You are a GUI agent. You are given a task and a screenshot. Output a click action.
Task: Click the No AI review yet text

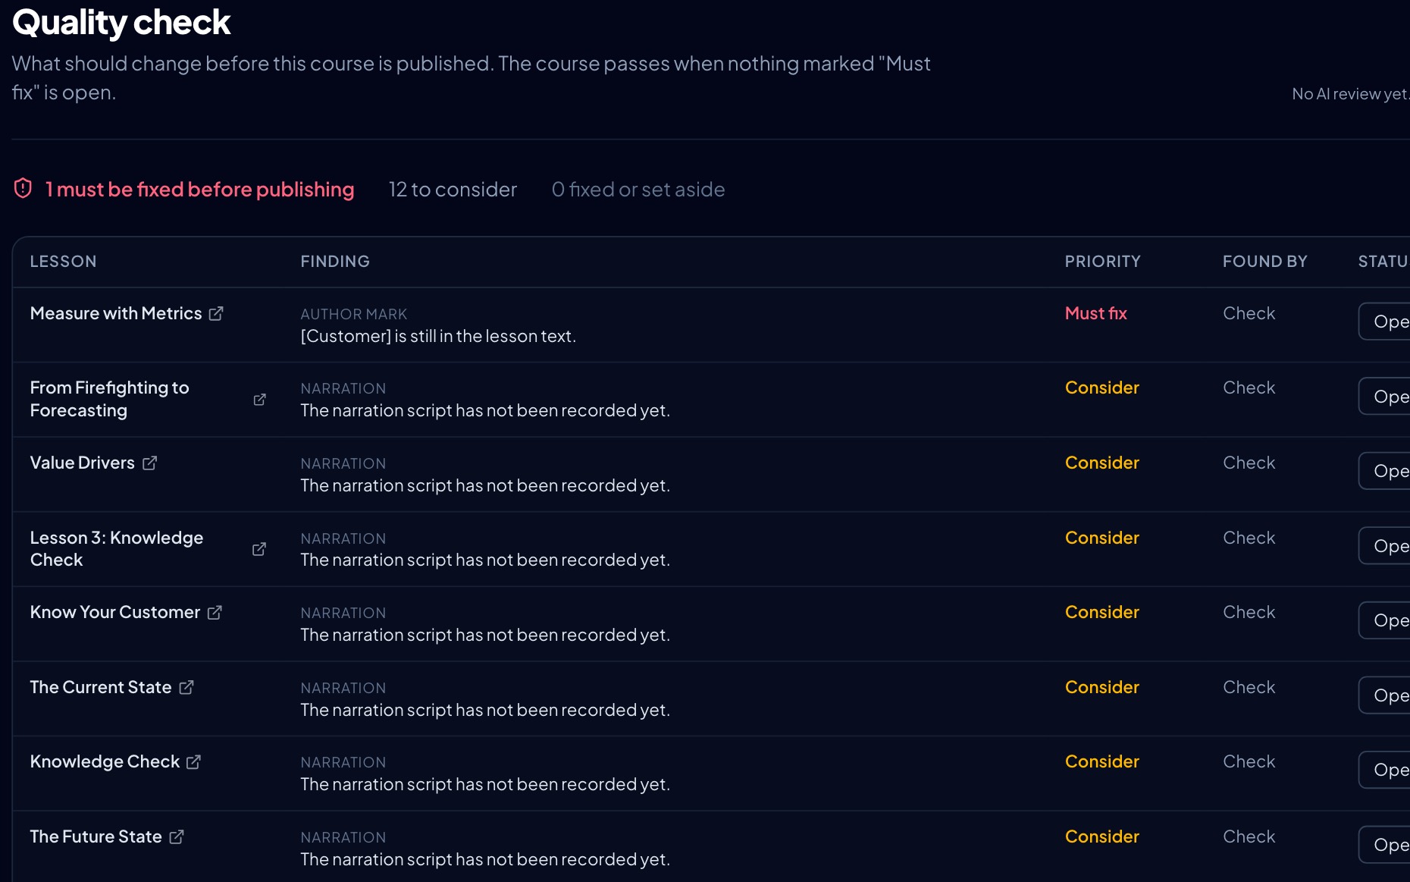(x=1349, y=94)
